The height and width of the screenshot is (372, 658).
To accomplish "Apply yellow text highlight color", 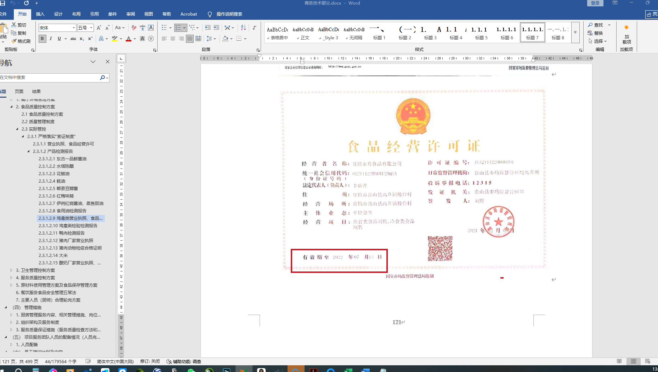I will click(114, 39).
